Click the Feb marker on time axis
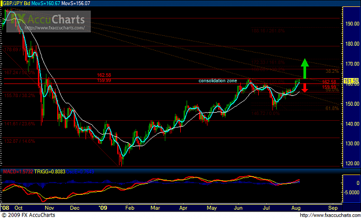This screenshot has height=219, width=361. coord(129,208)
